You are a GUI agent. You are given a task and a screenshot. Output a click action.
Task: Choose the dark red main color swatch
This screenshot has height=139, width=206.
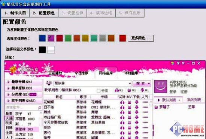tap(60, 38)
